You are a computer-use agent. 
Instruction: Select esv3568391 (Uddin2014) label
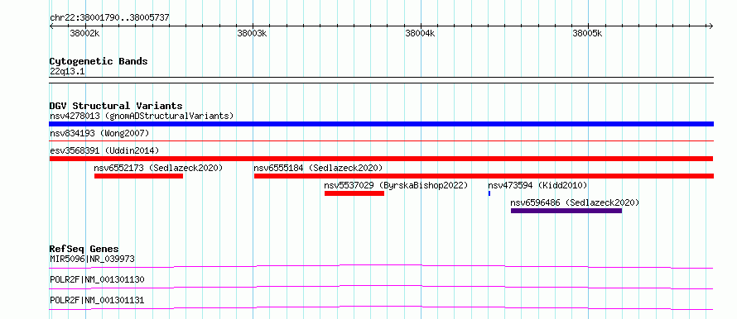point(104,150)
